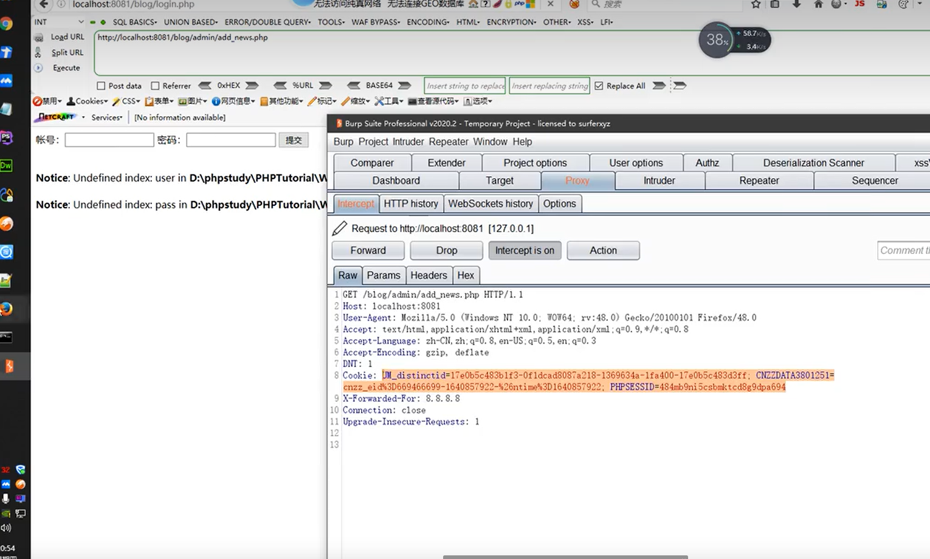The height and width of the screenshot is (559, 930).
Task: Click the 0xHEX decode left arrow
Action: 205,86
